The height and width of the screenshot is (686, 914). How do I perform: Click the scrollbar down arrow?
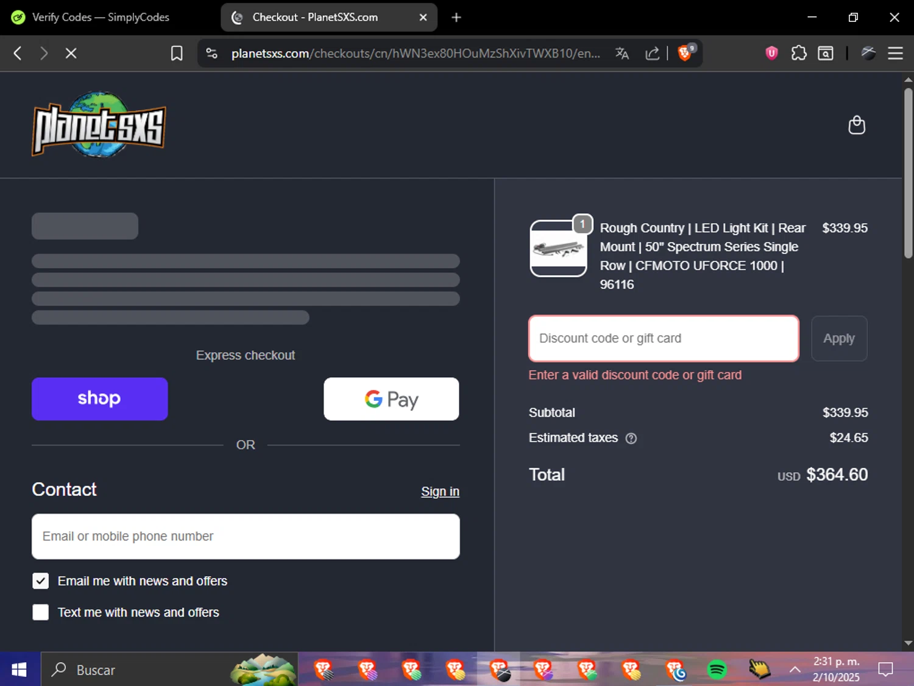click(908, 643)
